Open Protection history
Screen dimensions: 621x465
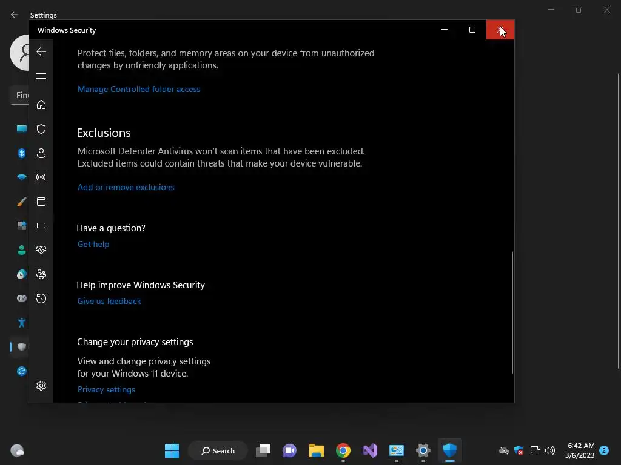41,298
